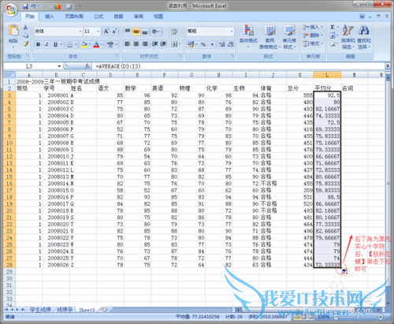Toggle Italic formatting
394x324 pixels.
[x=46, y=44]
